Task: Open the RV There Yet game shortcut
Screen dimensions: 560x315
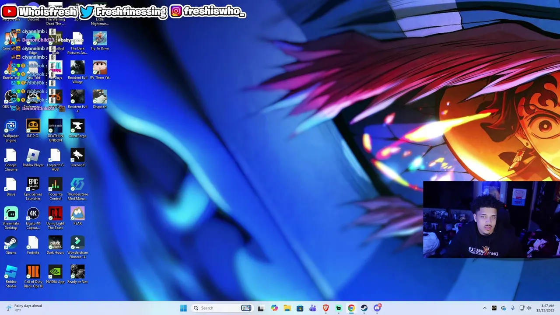Action: click(x=100, y=70)
